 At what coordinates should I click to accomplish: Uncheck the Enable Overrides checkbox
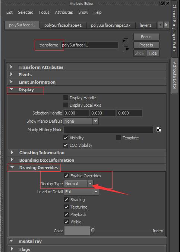(66, 176)
